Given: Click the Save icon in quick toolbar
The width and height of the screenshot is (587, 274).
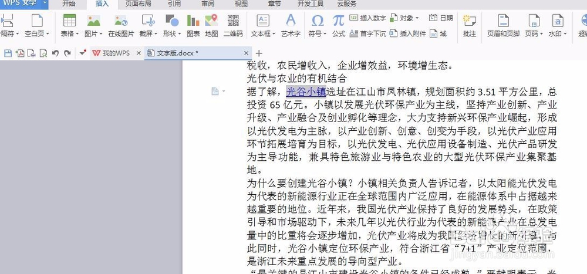Looking at the screenshot, I should [x=8, y=53].
